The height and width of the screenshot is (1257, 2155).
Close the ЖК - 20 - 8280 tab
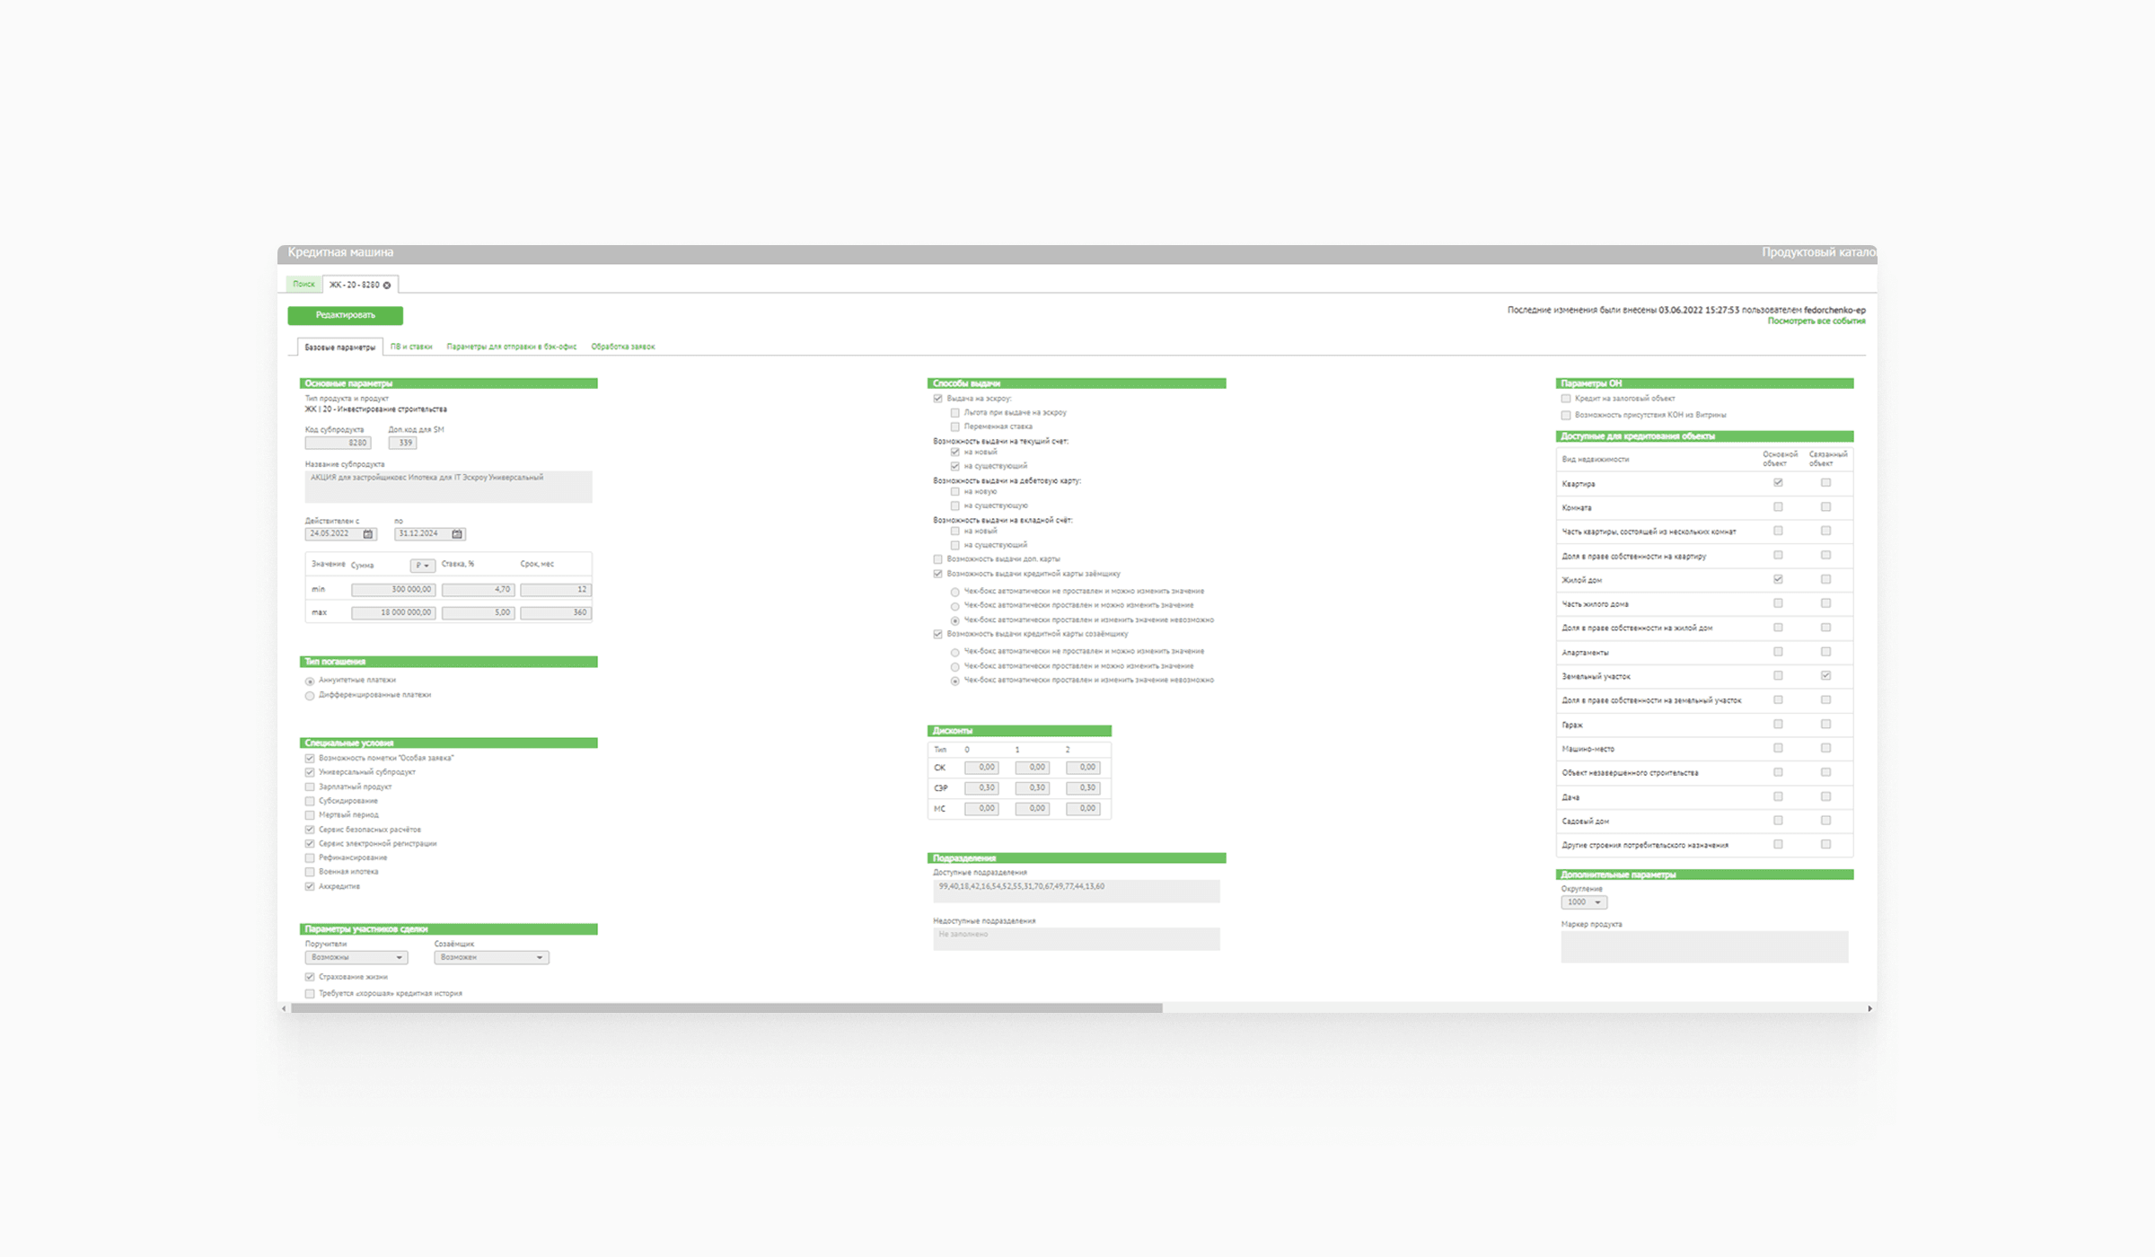(x=387, y=286)
